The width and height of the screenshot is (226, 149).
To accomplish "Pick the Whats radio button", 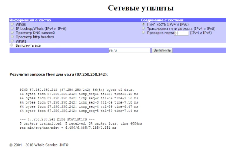I will coord(12,41).
